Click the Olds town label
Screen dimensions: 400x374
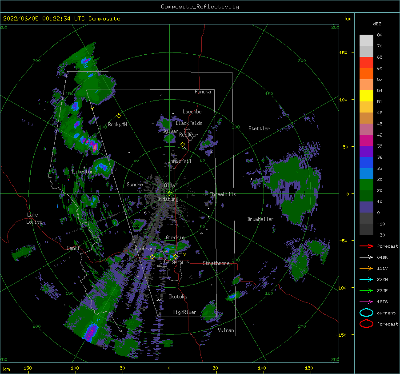pos(169,185)
